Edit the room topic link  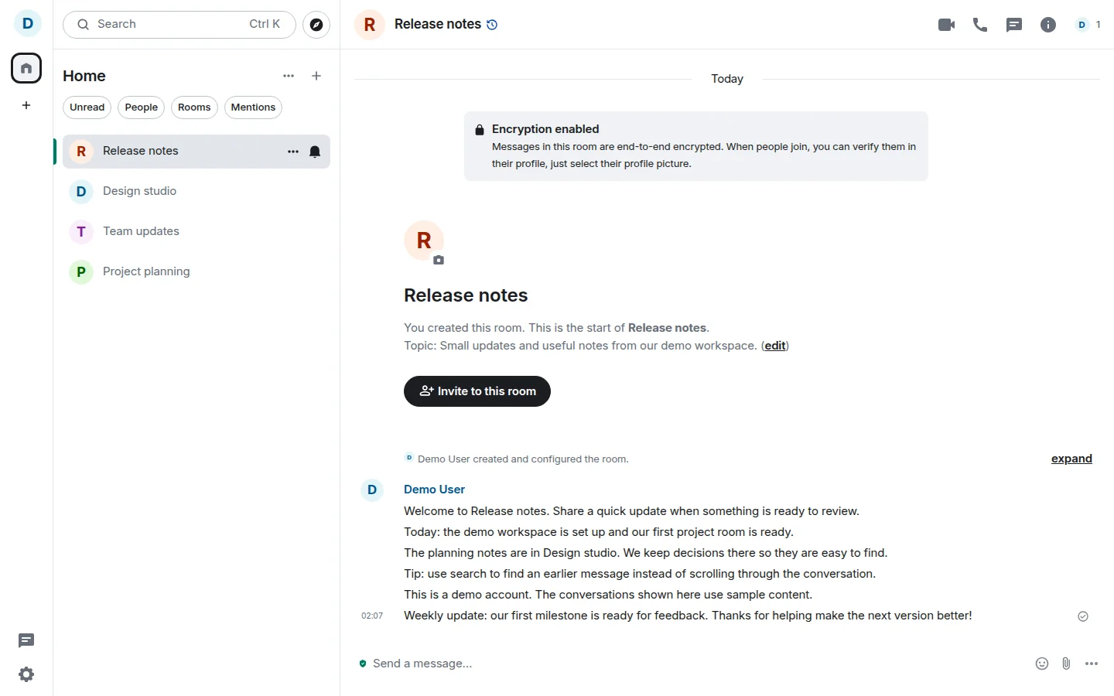pyautogui.click(x=775, y=346)
